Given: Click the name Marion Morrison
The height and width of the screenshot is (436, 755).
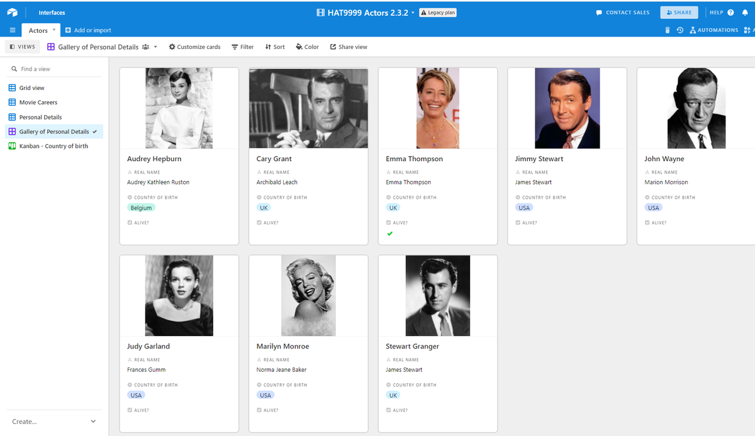Looking at the screenshot, I should (x=666, y=182).
